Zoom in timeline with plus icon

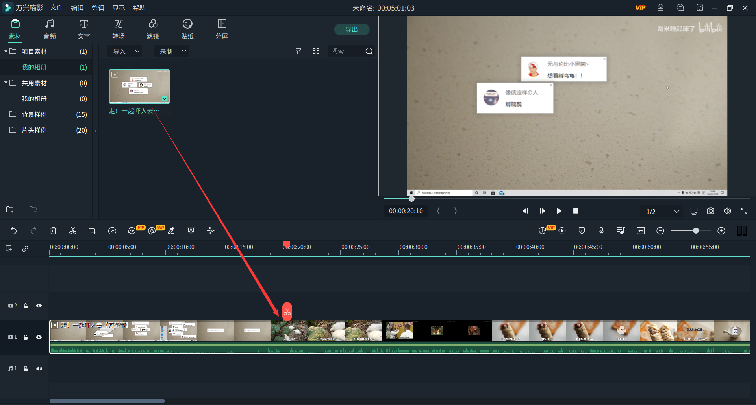[x=721, y=231]
